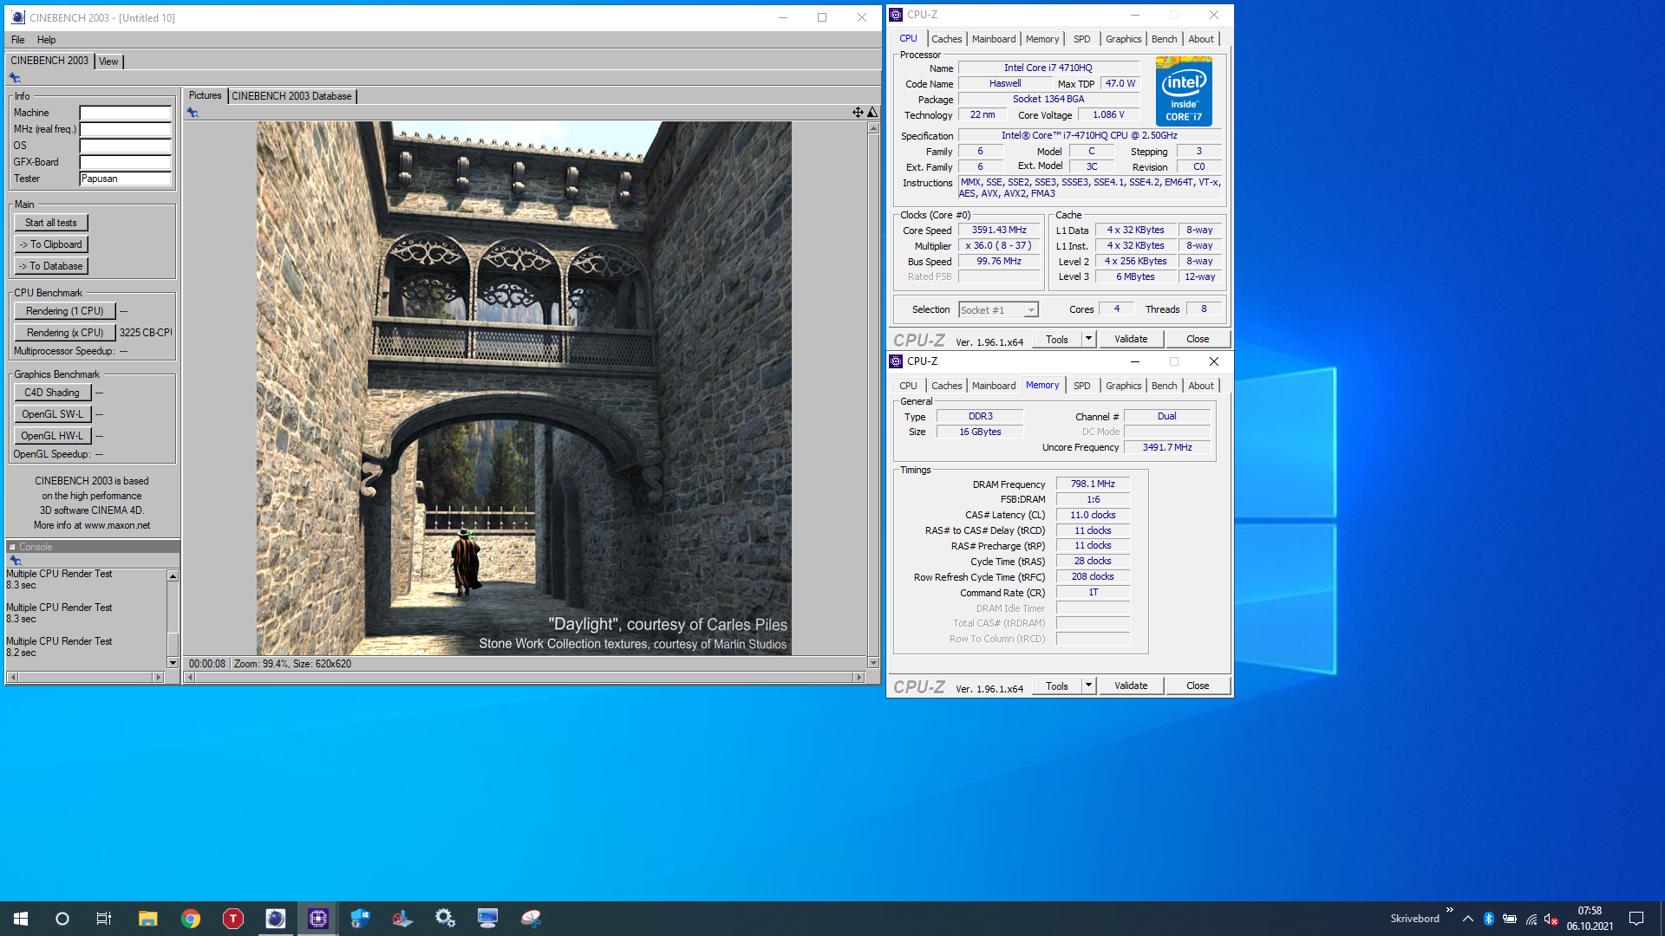Click the Tester field containing Papusan
Screen dimensions: 1665x936
[126, 179]
